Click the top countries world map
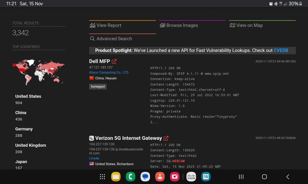308x184 pixels. tap(39, 72)
